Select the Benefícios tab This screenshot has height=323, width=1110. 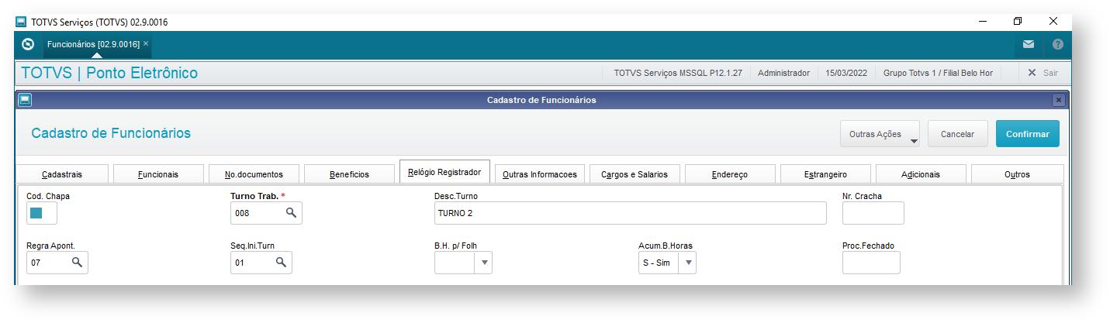click(x=349, y=174)
